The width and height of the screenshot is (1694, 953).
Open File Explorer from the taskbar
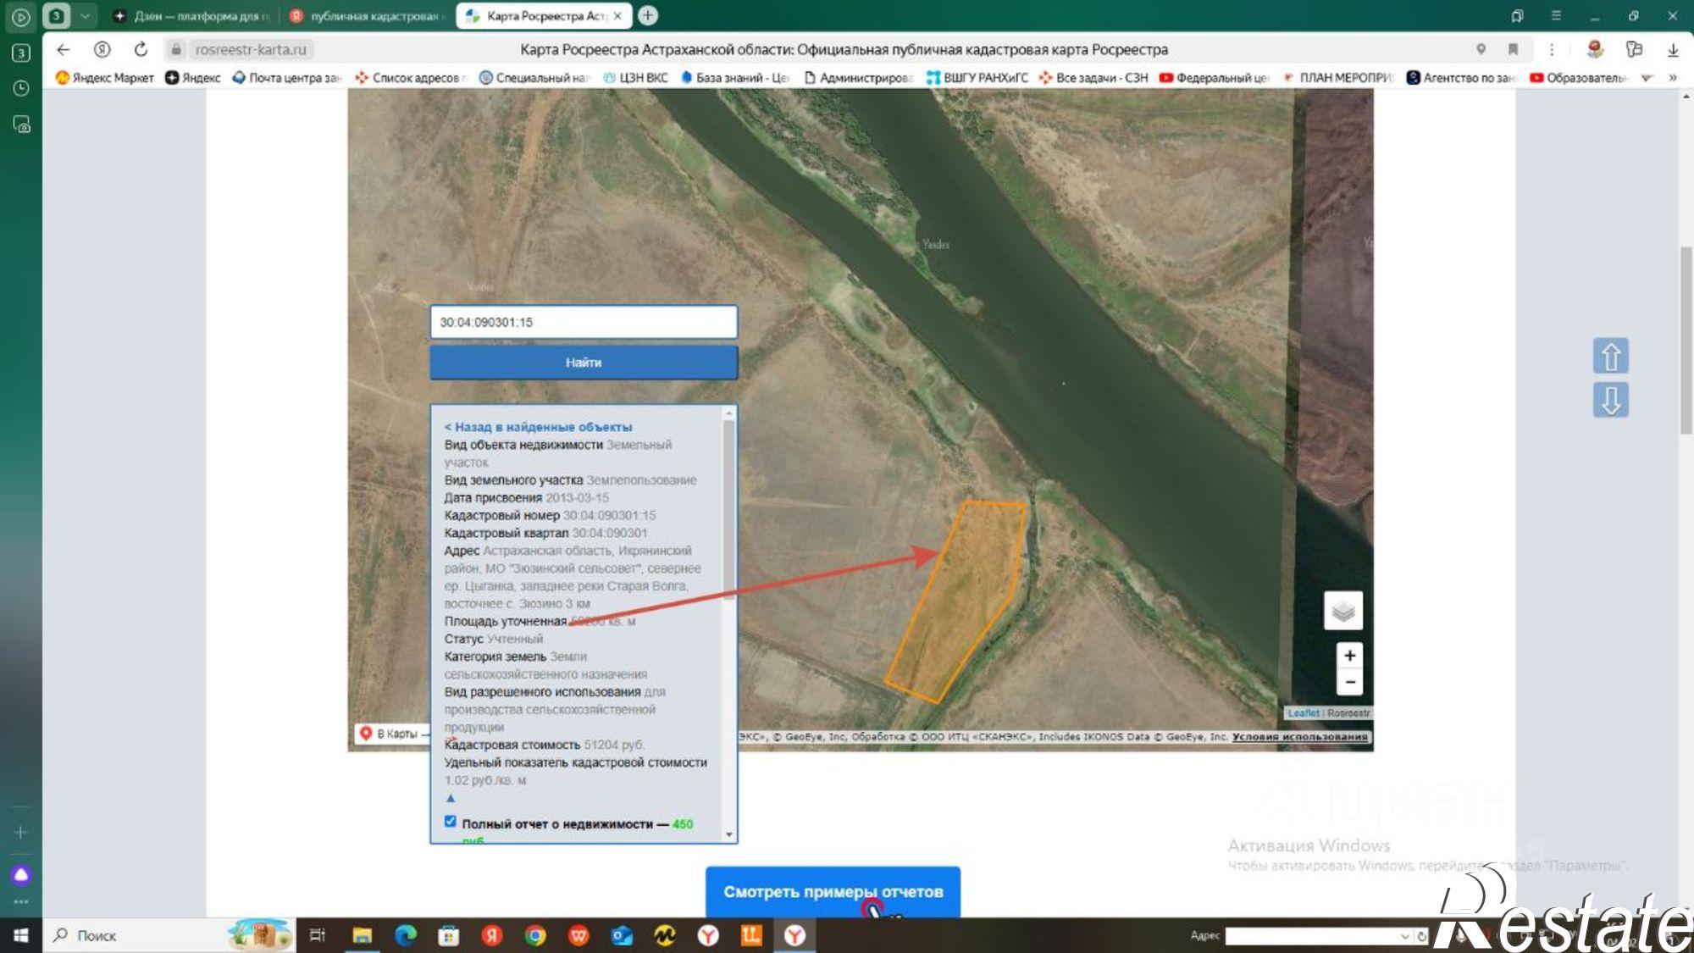pyautogui.click(x=362, y=935)
